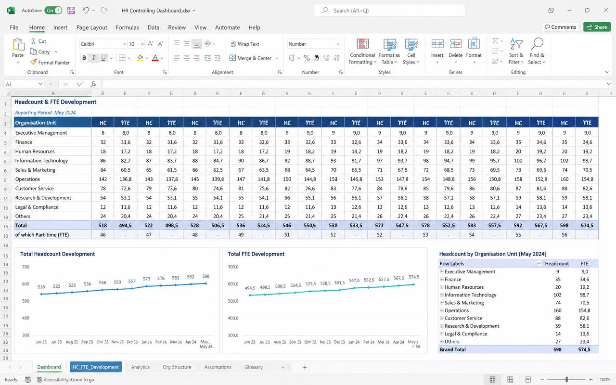Click the Increase Indent icon

coord(218,58)
